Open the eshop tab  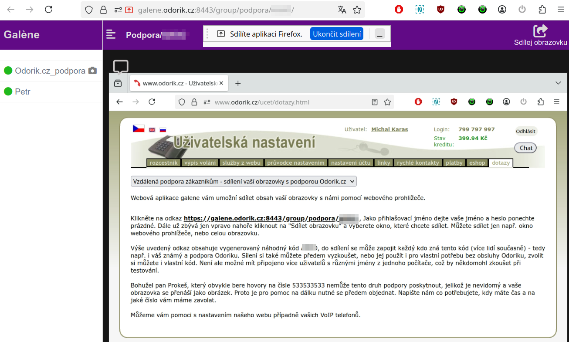477,163
